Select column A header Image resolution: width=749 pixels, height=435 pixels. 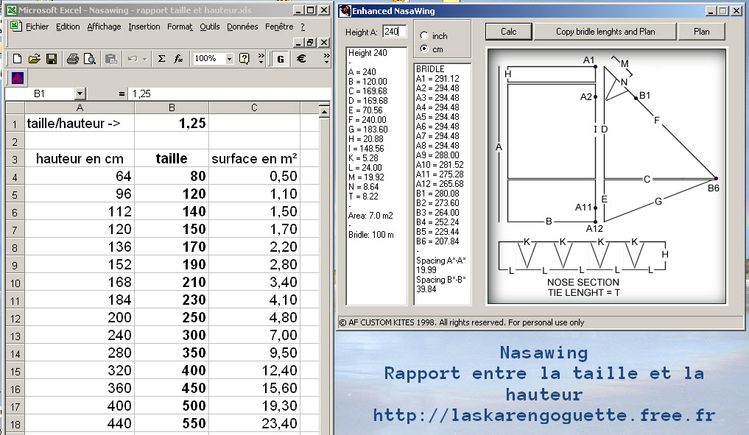pos(80,108)
